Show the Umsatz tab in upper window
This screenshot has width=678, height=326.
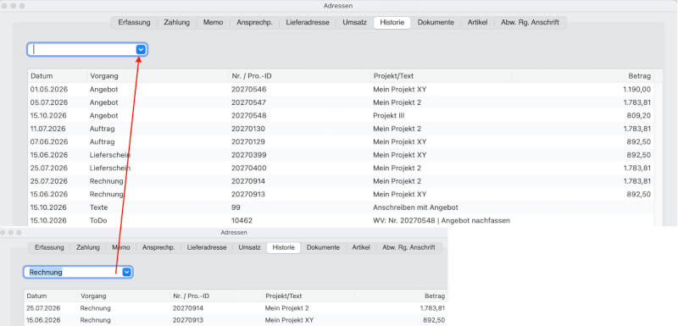coord(354,23)
